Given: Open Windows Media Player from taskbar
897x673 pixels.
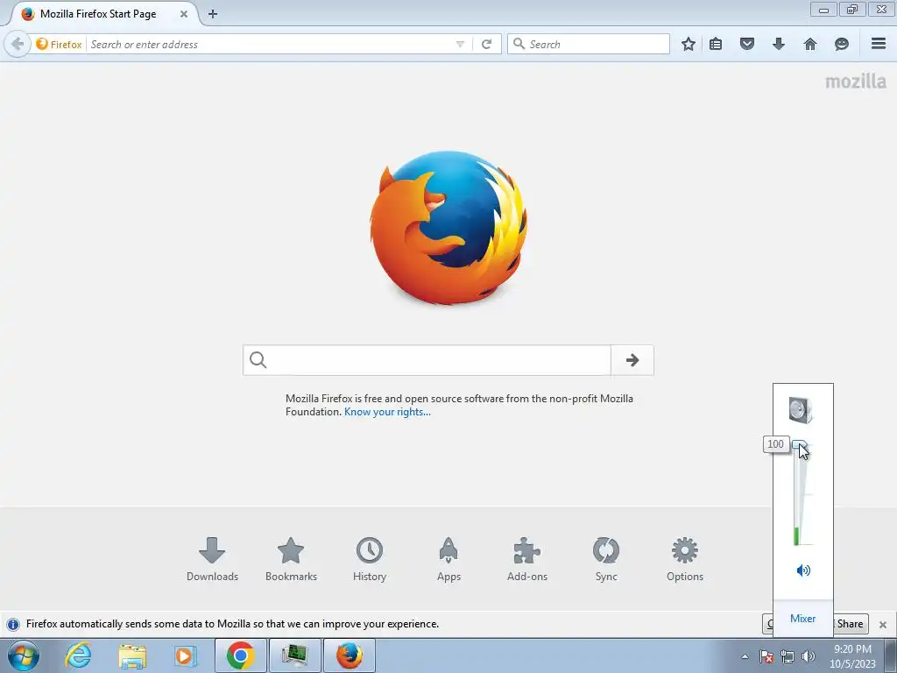Looking at the screenshot, I should click(184, 655).
